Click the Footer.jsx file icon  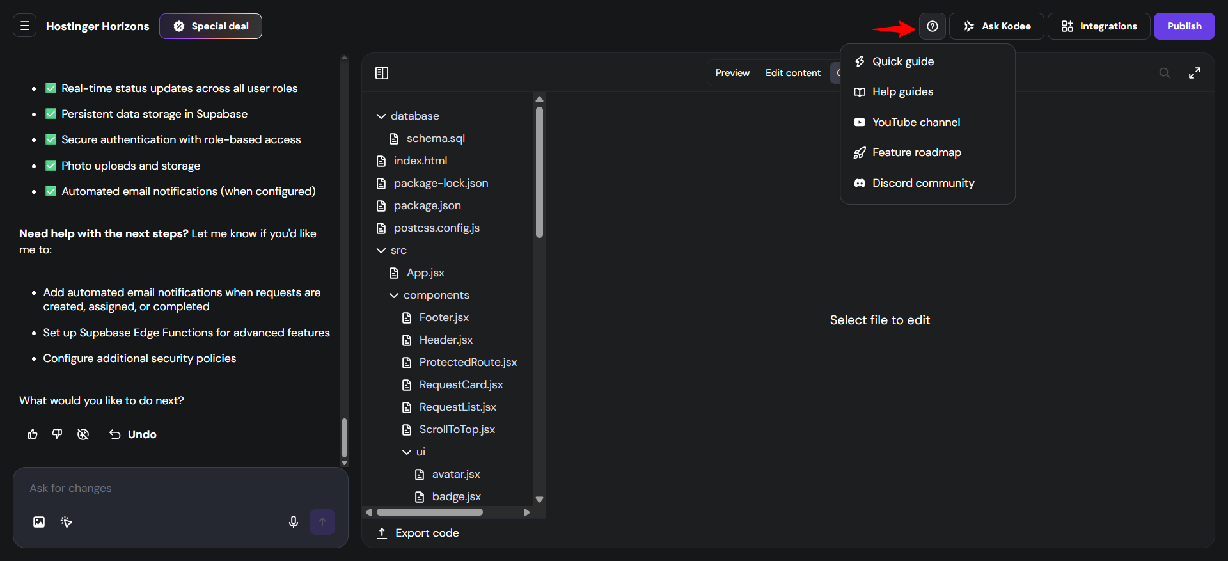point(407,318)
